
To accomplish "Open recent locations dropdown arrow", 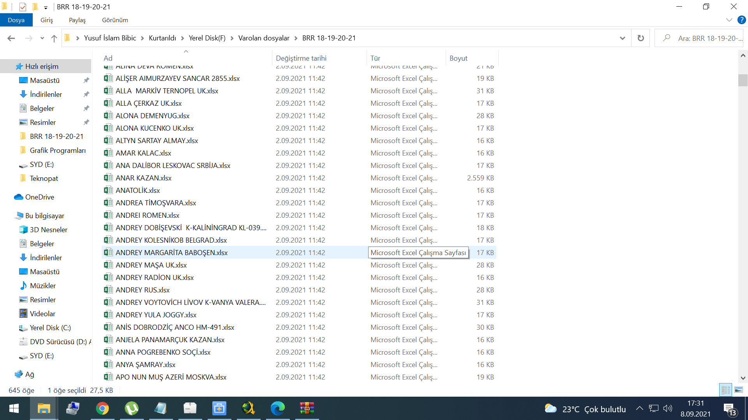I will (42, 38).
